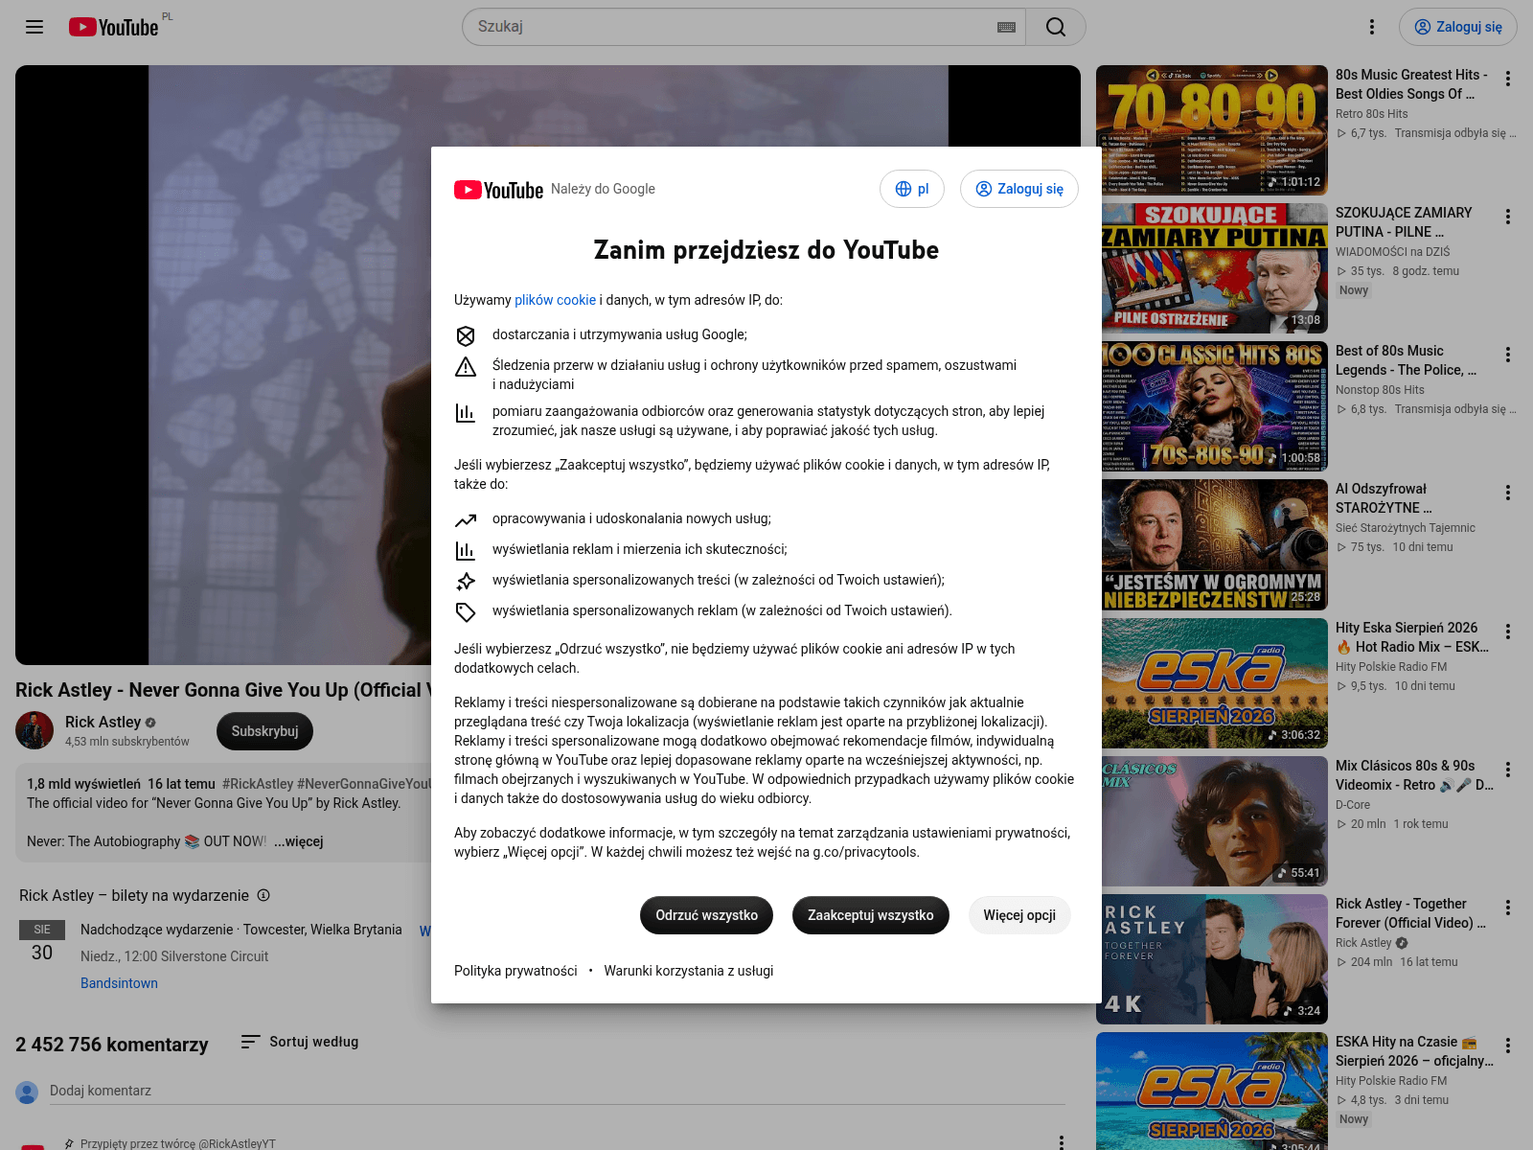Subscribe with the Subskrybuj button
Screen dimensions: 1533x1150
264,731
